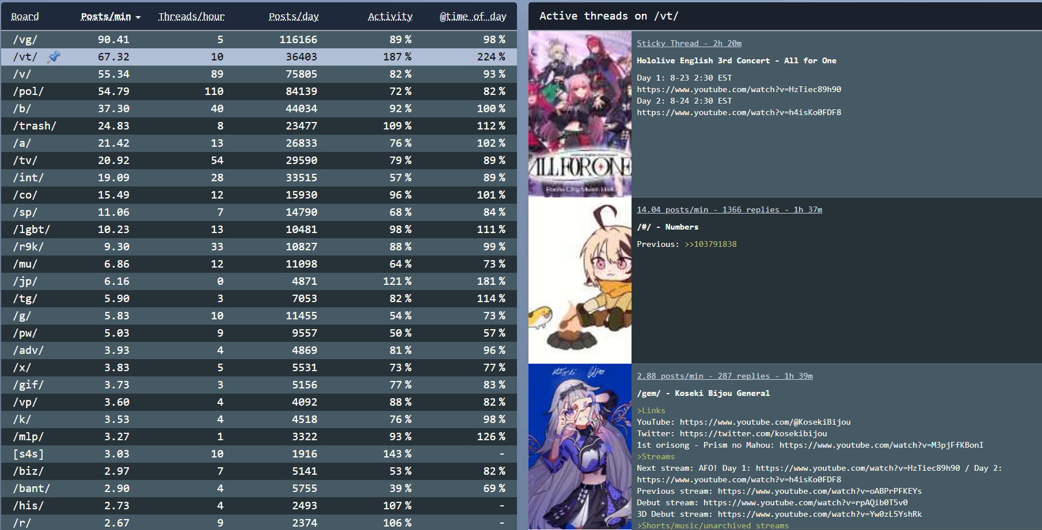
Task: Select the /b/ board row
Action: [x=258, y=108]
